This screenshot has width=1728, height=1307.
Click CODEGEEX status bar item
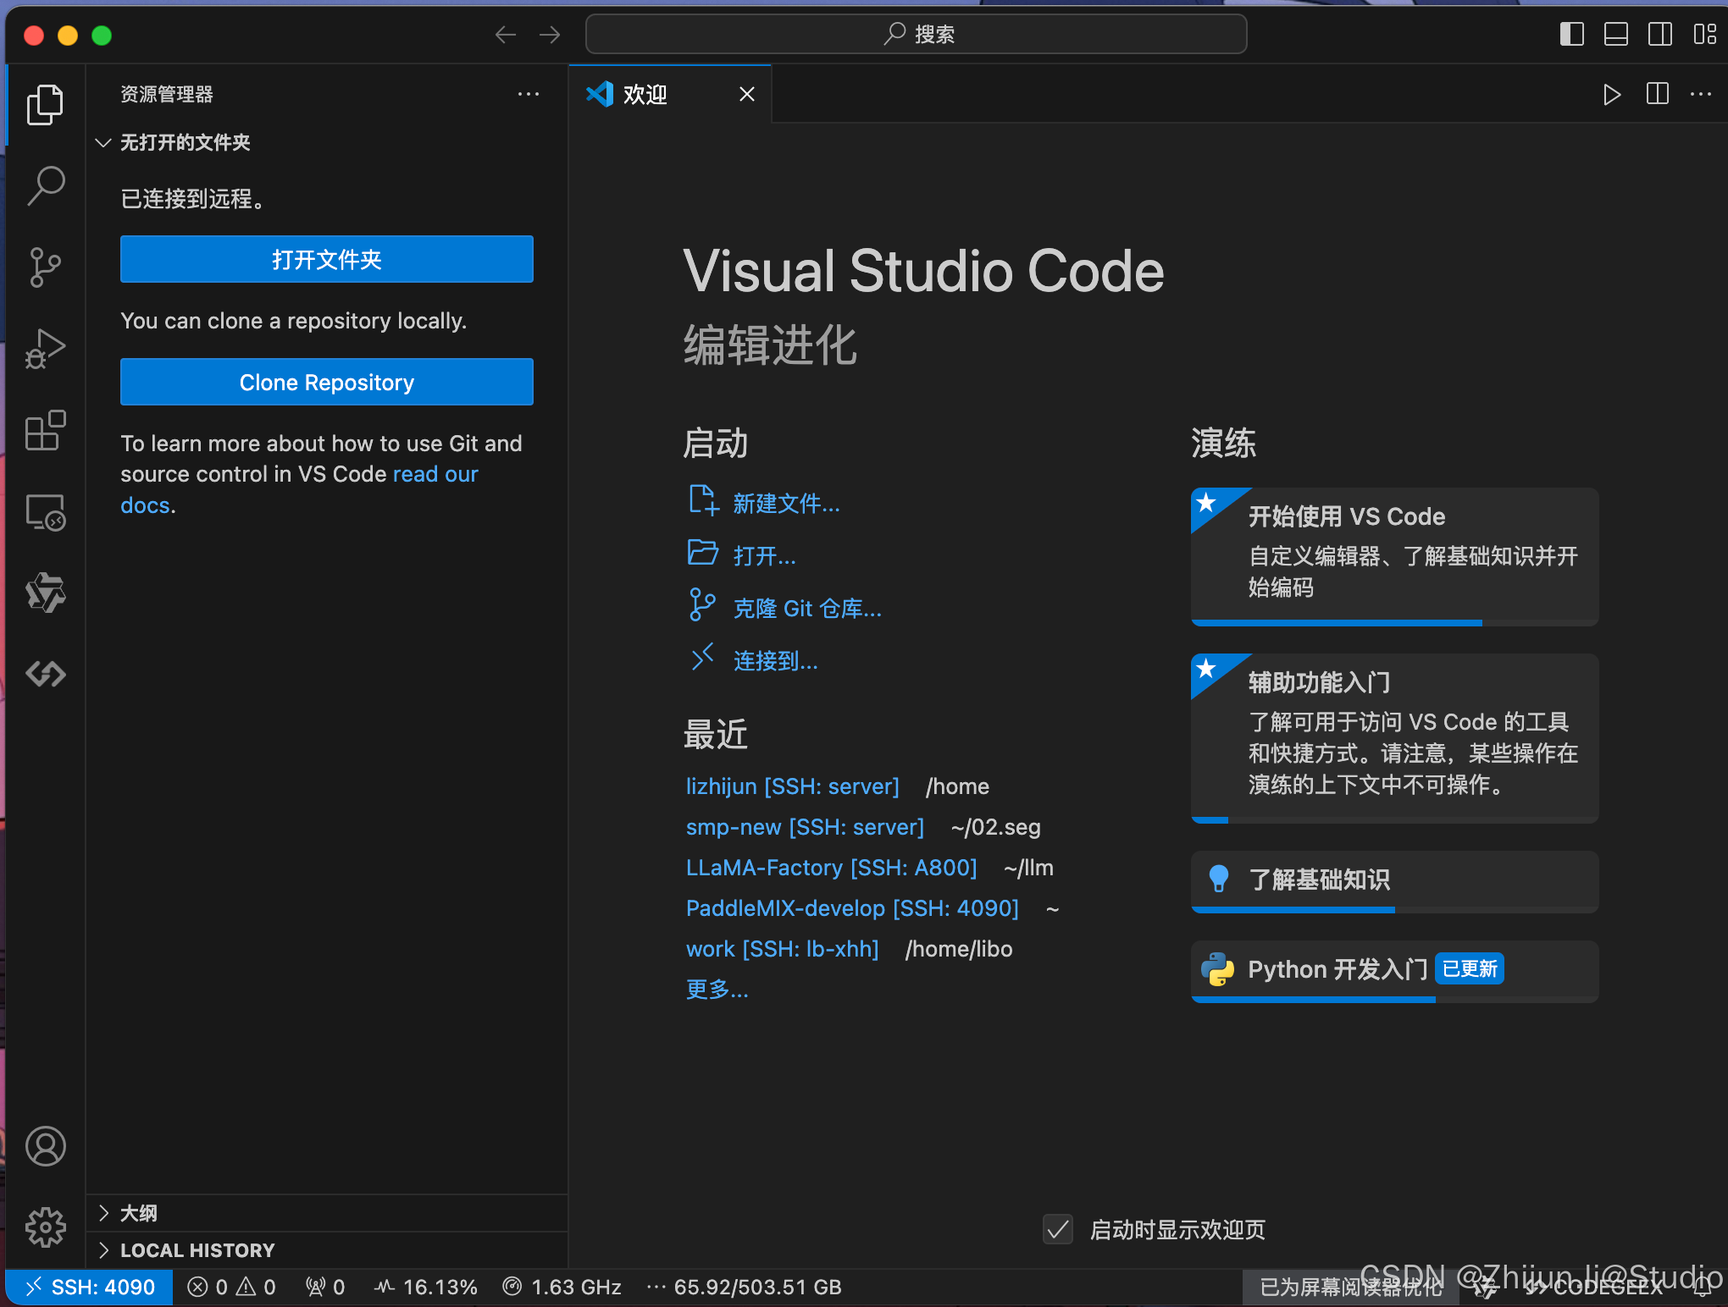tap(1594, 1288)
